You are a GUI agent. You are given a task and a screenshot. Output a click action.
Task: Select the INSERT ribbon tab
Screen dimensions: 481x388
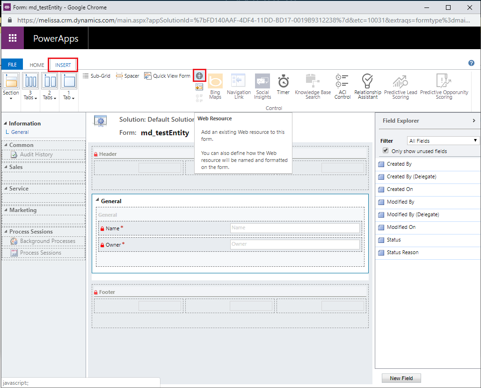(x=63, y=65)
